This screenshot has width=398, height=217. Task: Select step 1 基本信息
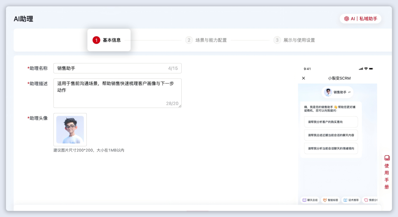pyautogui.click(x=109, y=40)
